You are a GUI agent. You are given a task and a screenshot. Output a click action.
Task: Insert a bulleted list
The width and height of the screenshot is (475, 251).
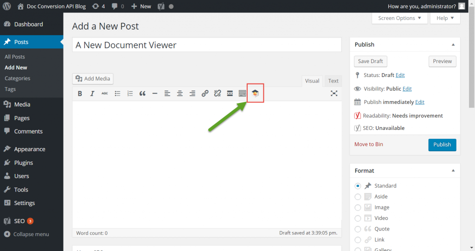click(x=117, y=93)
